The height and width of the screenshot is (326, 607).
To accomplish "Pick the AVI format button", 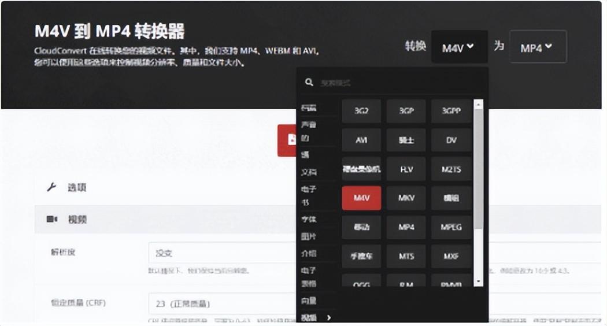I will (x=361, y=140).
